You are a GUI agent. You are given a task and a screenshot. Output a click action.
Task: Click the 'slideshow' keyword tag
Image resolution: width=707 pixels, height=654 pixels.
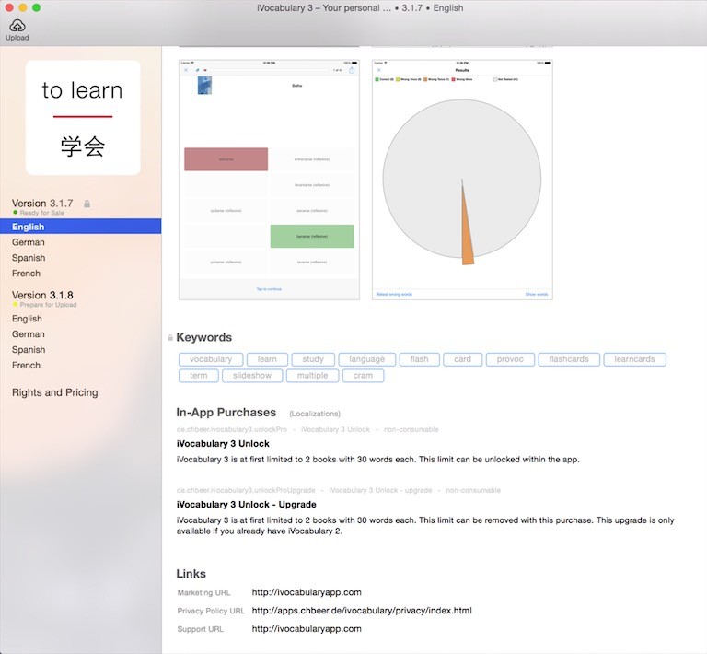click(252, 376)
